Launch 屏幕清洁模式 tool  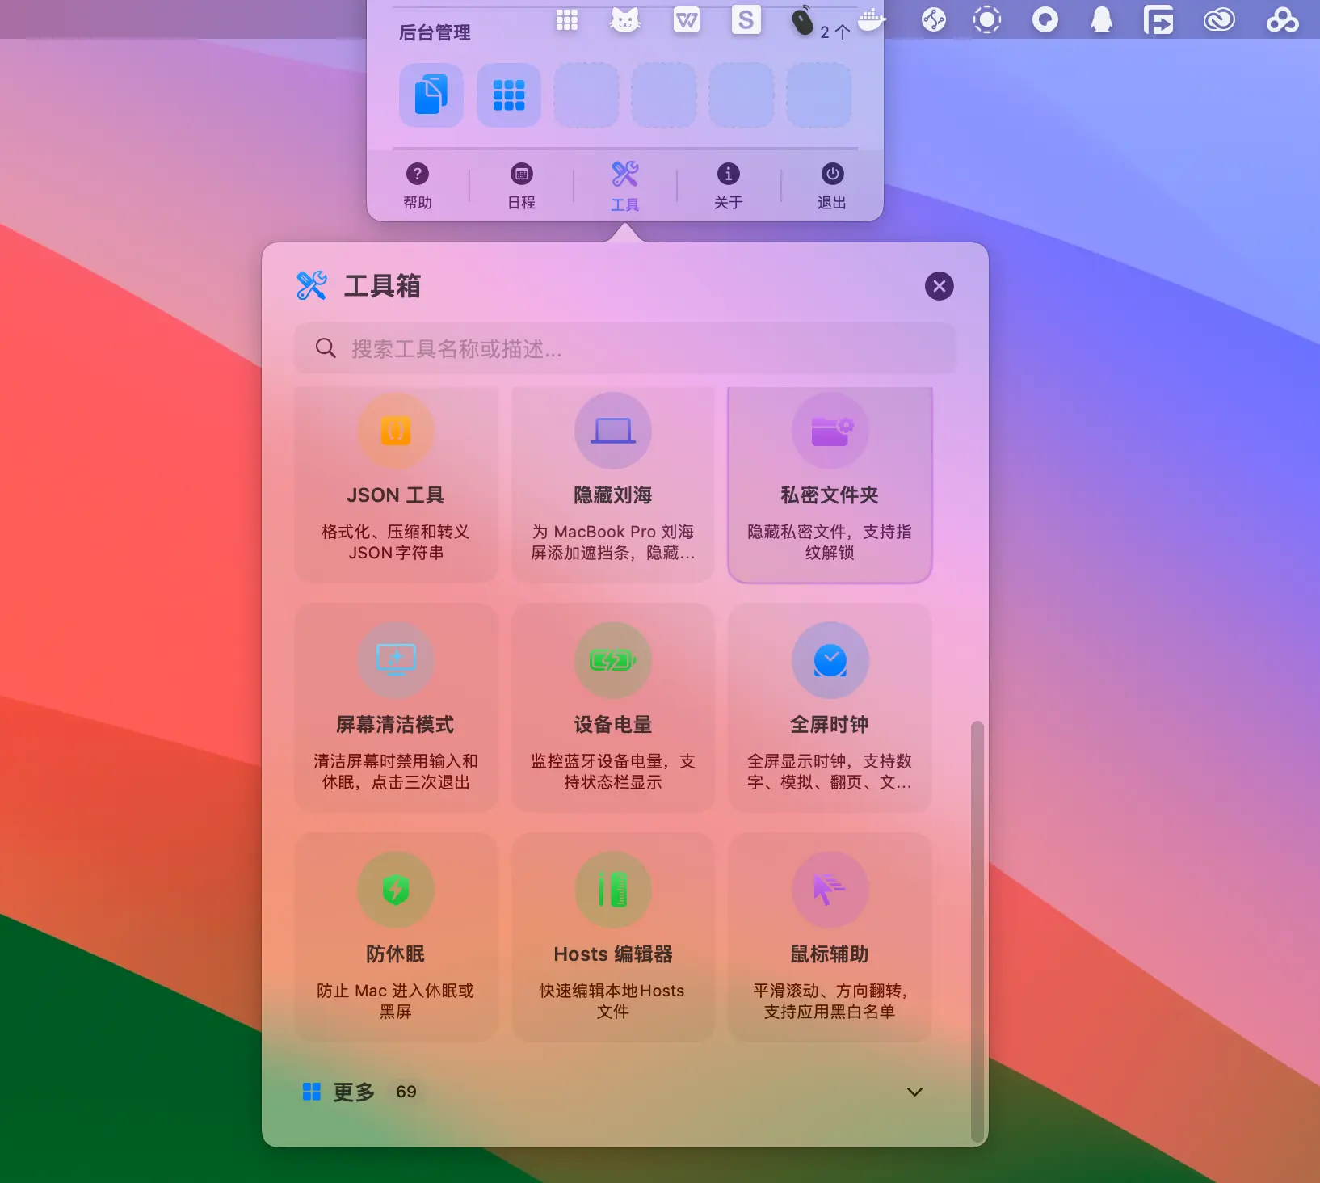396,708
